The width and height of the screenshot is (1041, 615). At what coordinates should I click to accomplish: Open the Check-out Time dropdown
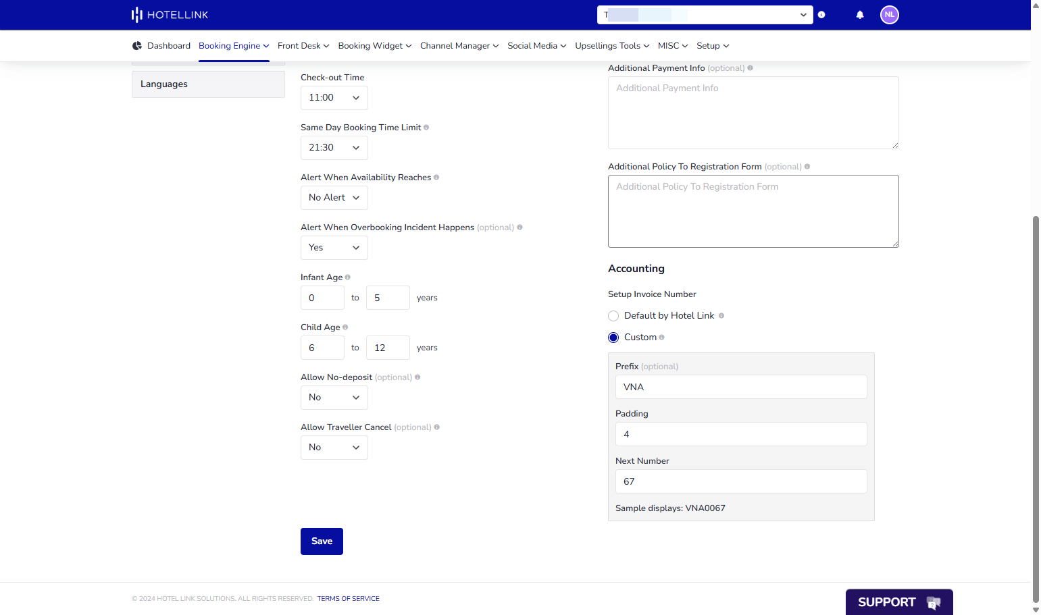tap(334, 98)
